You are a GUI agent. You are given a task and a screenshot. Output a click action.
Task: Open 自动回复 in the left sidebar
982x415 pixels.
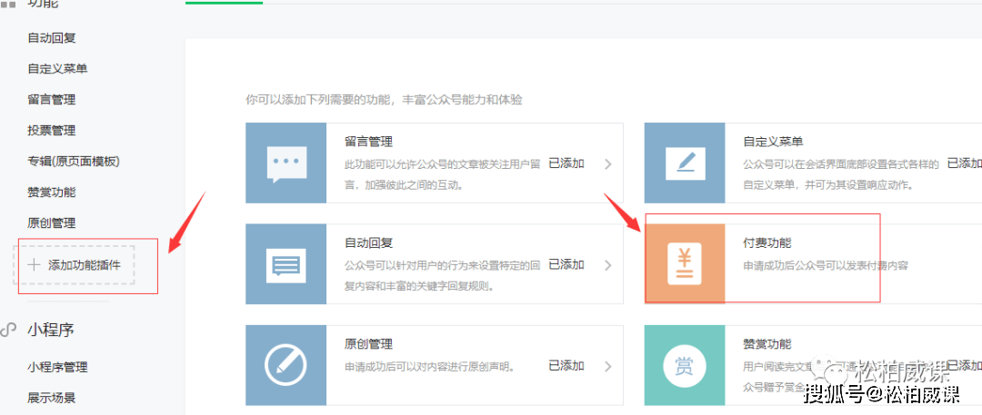pyautogui.click(x=52, y=37)
